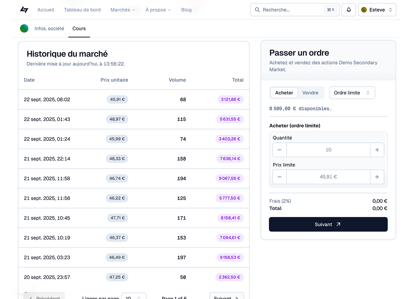Focus the Recherche search field
The height and width of the screenshot is (299, 414).
[x=294, y=10]
